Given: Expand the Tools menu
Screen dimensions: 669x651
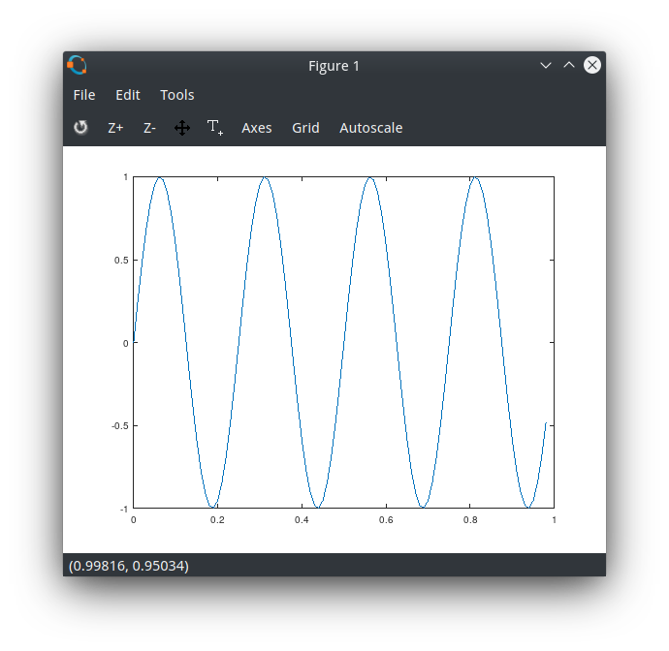Looking at the screenshot, I should (177, 95).
